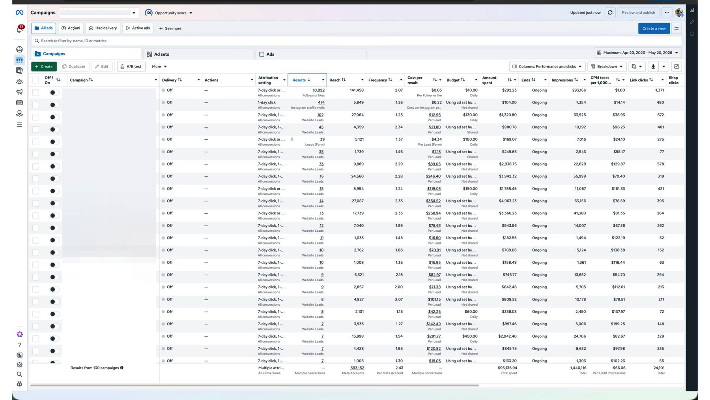This screenshot has width=710, height=400.
Task: Open the Advertising megaphone icon in sidebar
Action: click(19, 92)
